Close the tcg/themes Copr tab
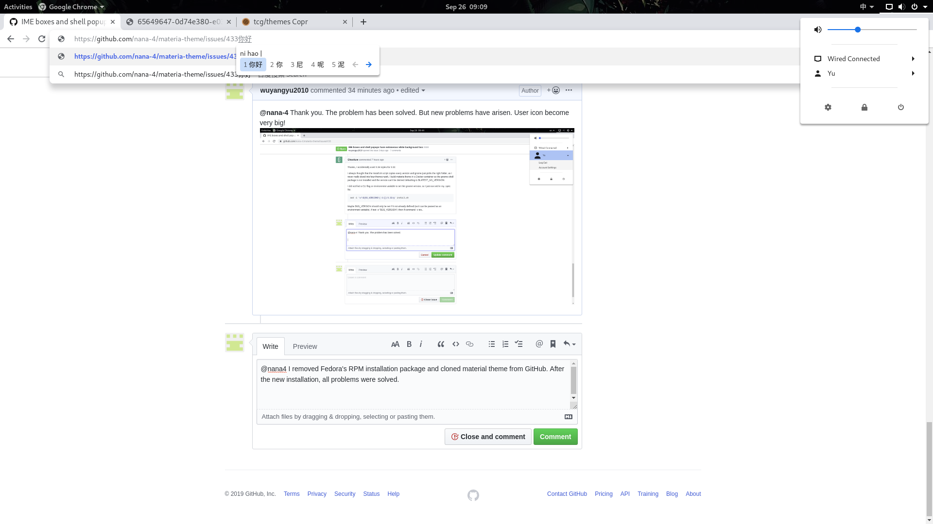933x524 pixels. 345,22
